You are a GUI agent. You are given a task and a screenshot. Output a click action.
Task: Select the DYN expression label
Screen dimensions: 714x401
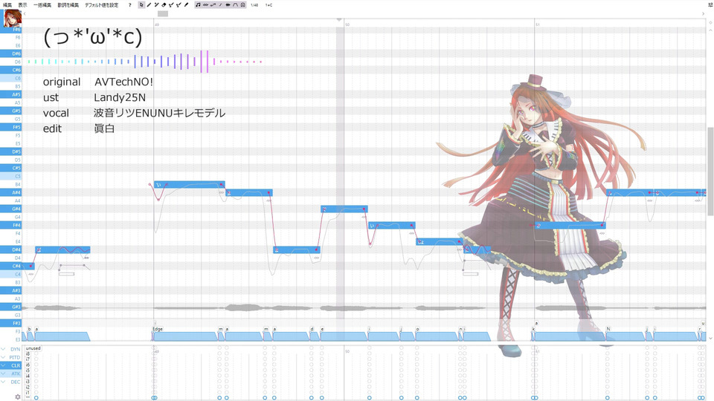pos(16,349)
